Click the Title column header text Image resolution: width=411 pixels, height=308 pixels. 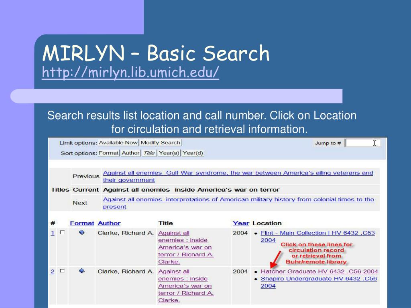[x=165, y=223]
